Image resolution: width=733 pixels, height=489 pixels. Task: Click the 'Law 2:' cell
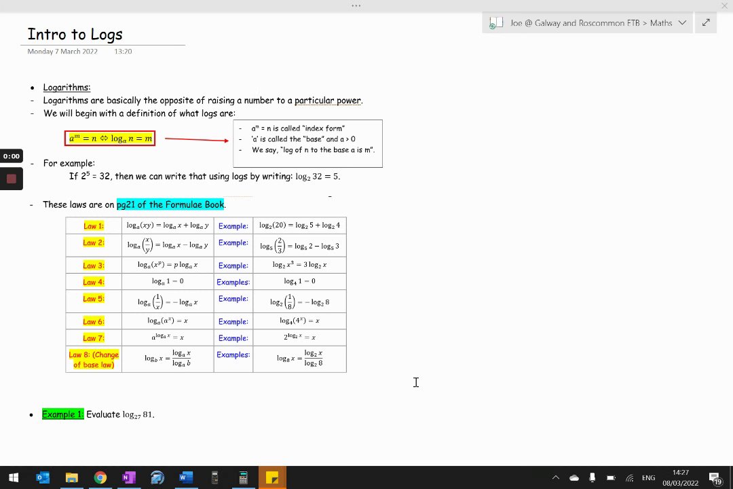[94, 245]
